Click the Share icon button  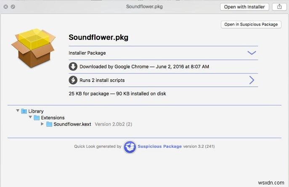point(278,7)
